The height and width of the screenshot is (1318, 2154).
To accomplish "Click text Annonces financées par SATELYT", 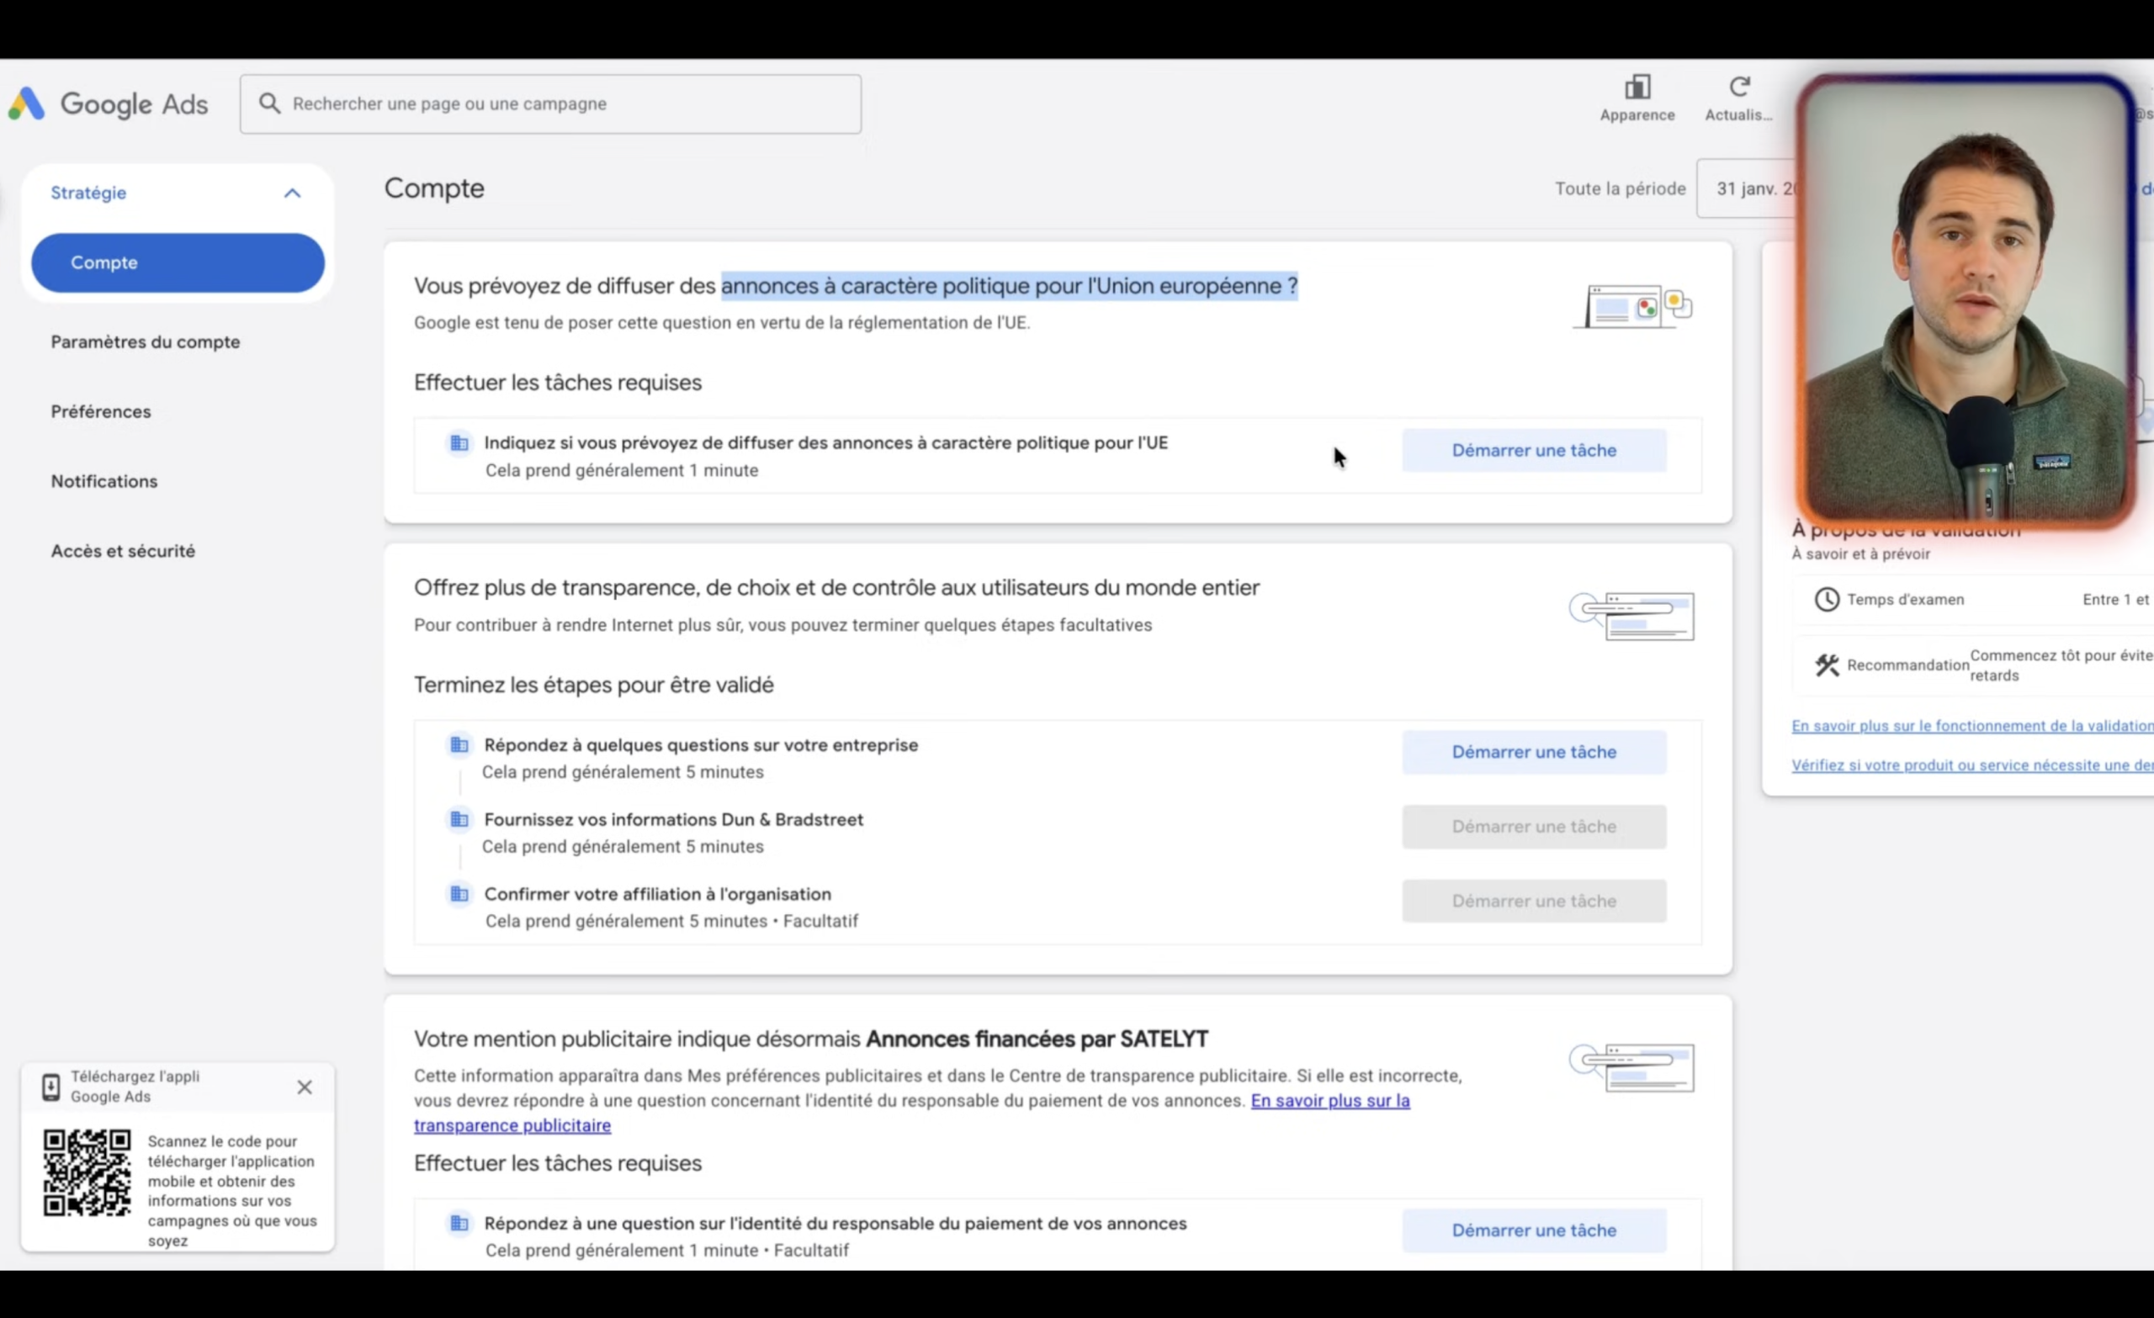I will pyautogui.click(x=1037, y=1040).
